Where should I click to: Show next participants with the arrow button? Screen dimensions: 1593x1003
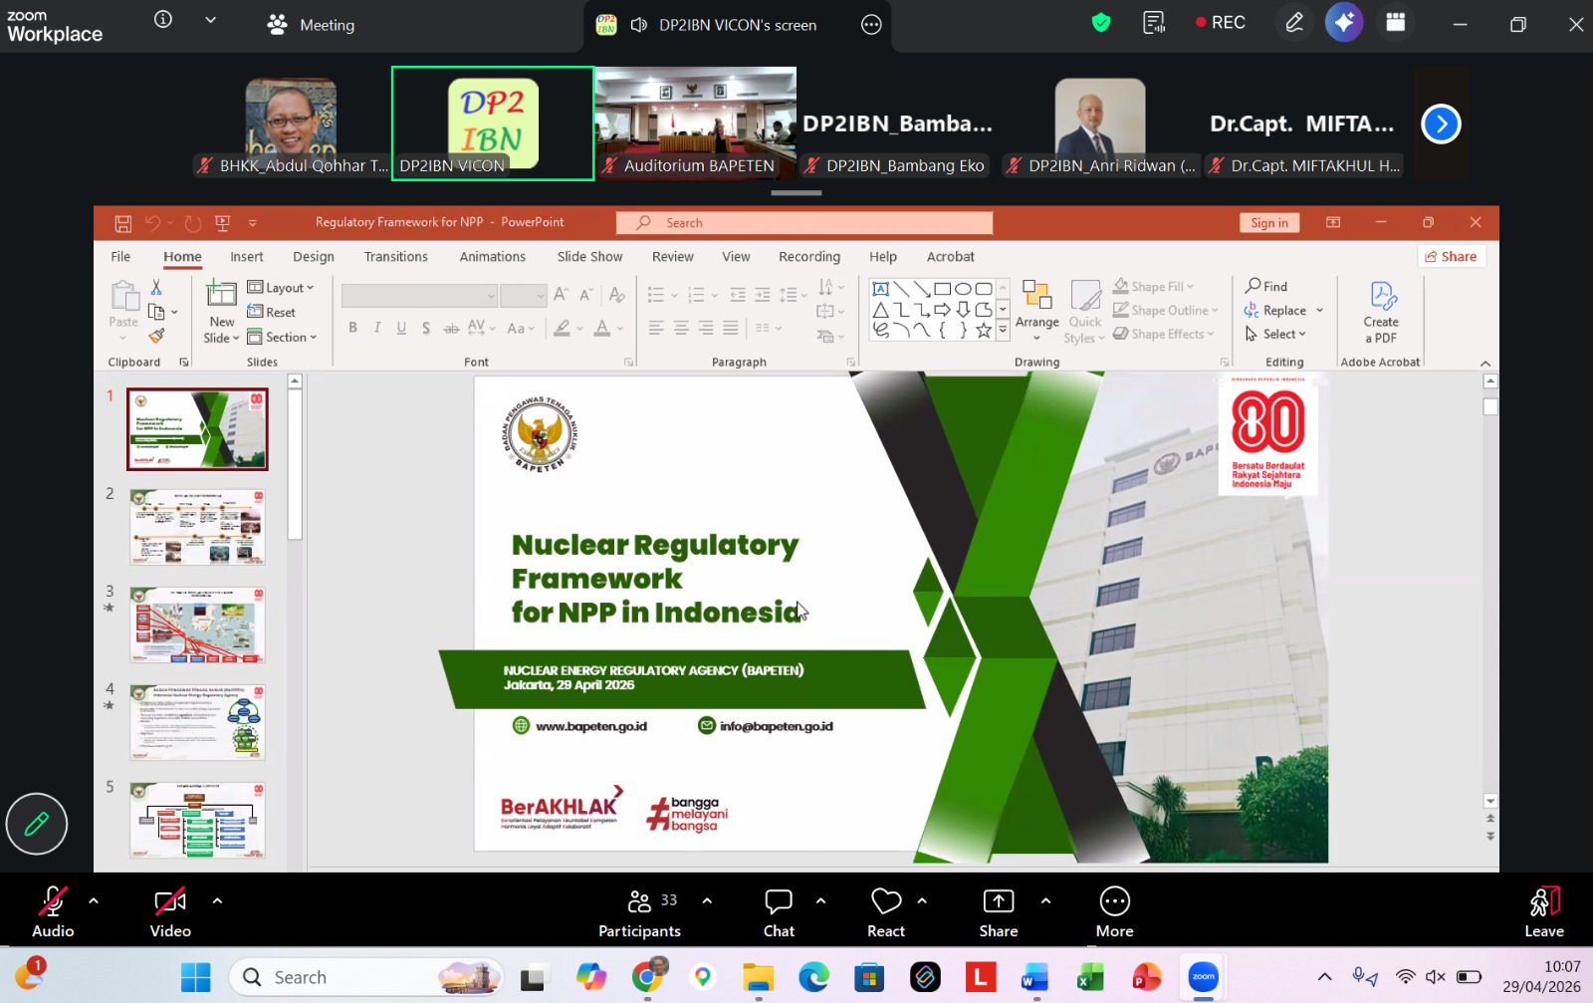[x=1441, y=125]
